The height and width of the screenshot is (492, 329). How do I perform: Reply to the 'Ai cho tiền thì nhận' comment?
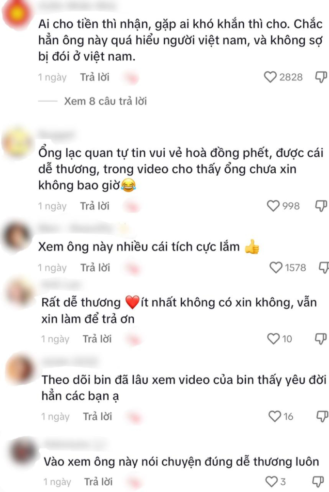[x=94, y=77]
